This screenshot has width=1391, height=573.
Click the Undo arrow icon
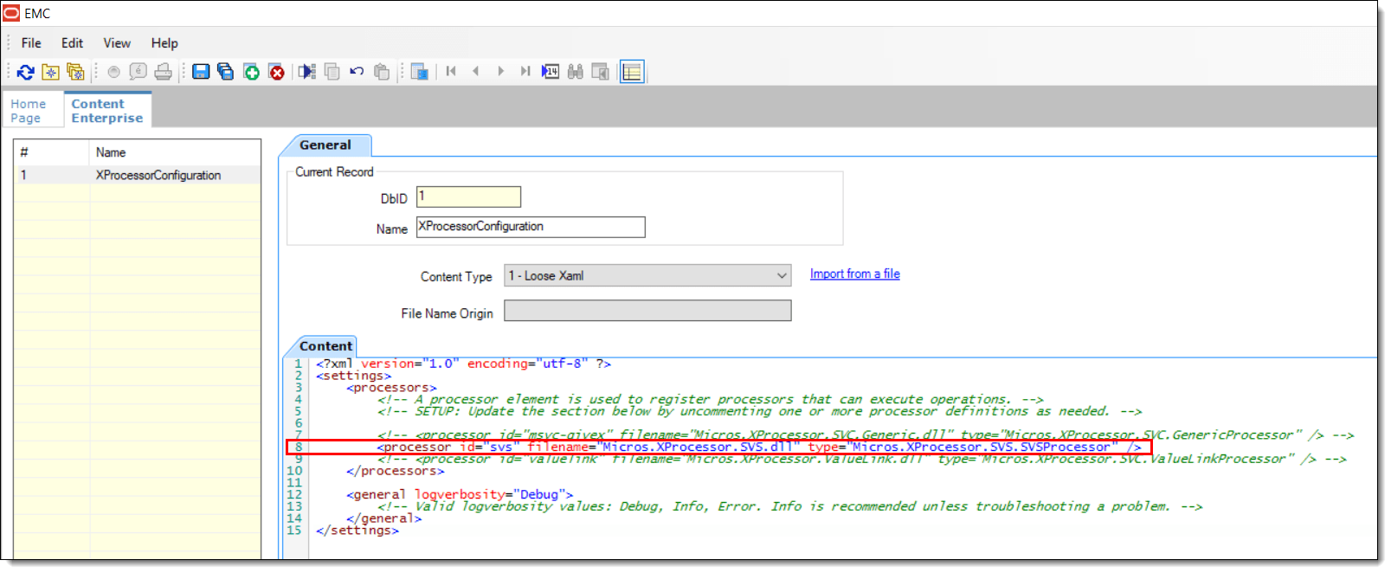coord(357,72)
